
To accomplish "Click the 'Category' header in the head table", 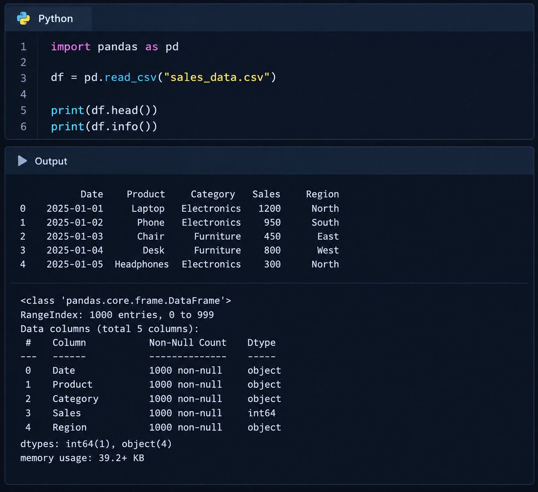I will click(x=213, y=194).
